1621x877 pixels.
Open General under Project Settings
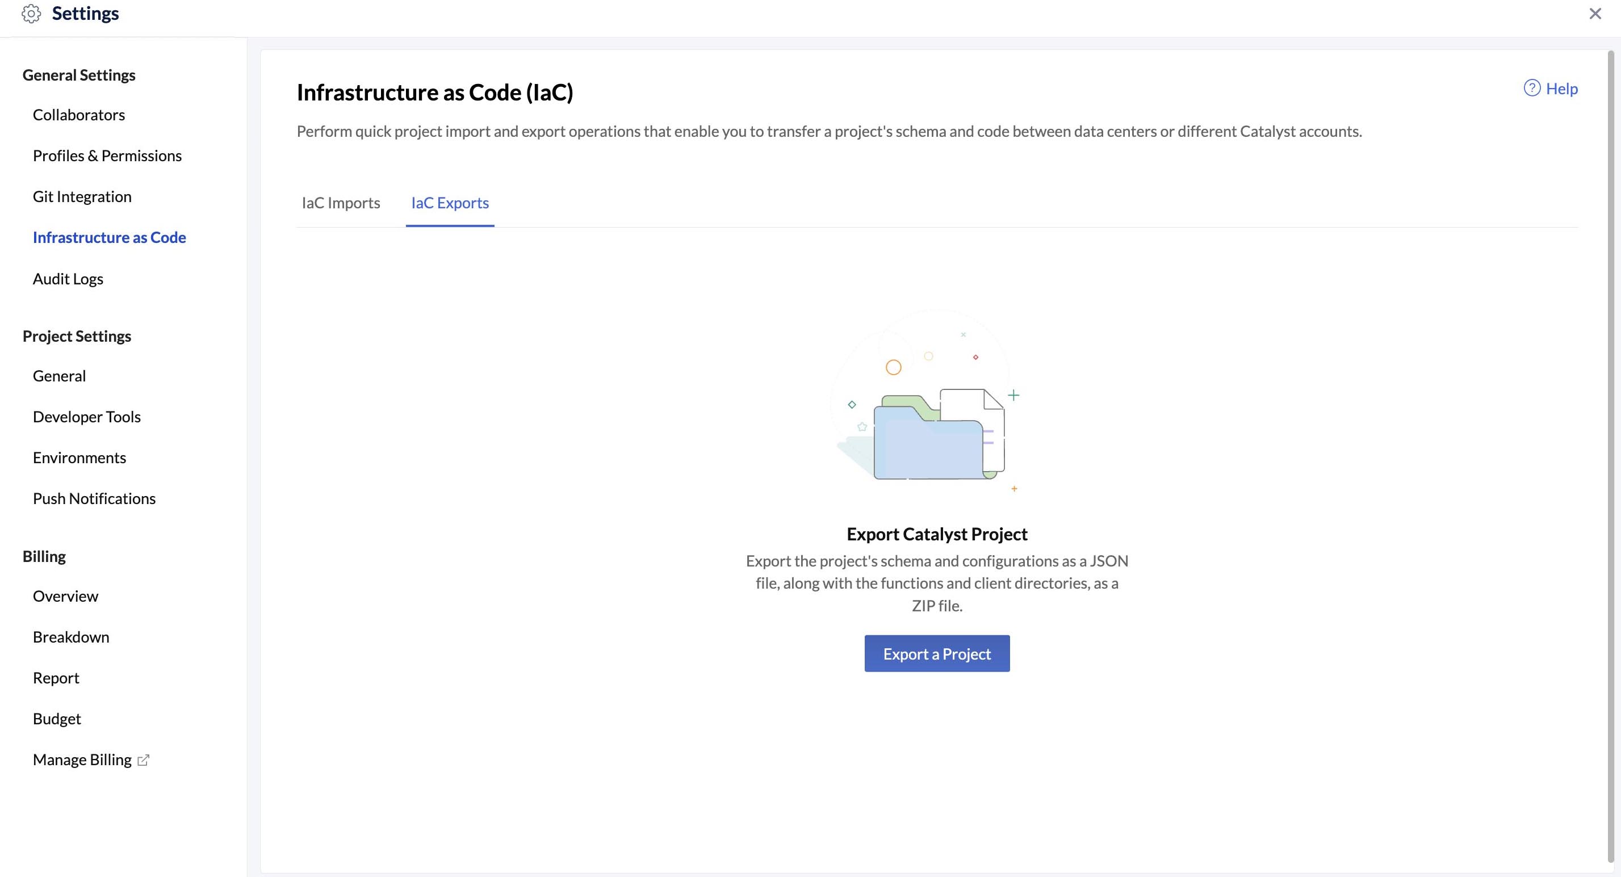click(x=59, y=376)
